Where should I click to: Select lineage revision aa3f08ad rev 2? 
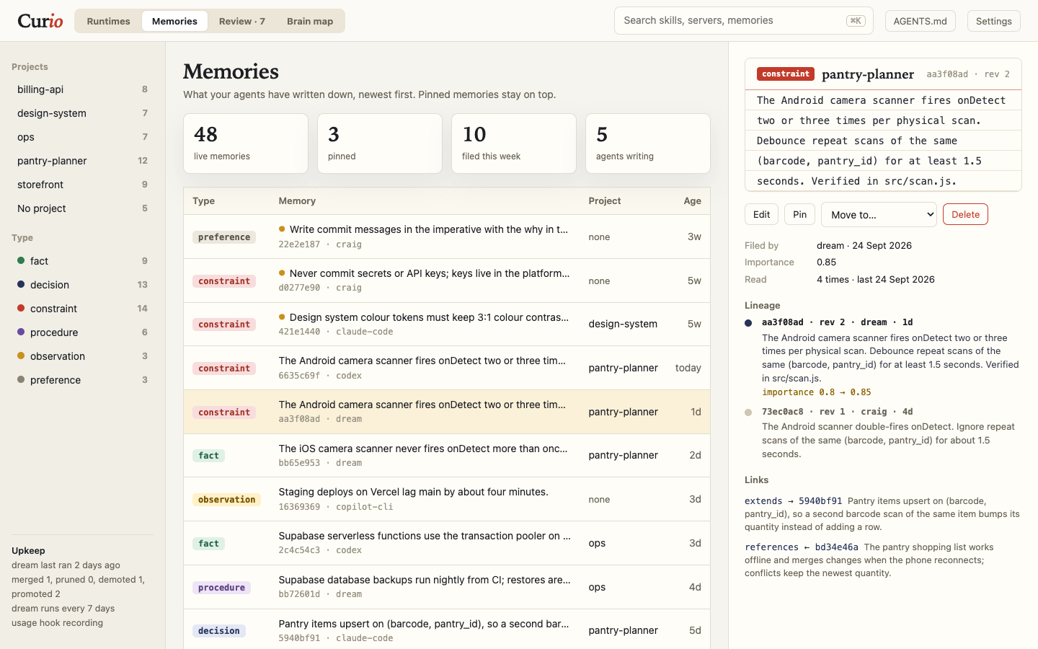(837, 322)
